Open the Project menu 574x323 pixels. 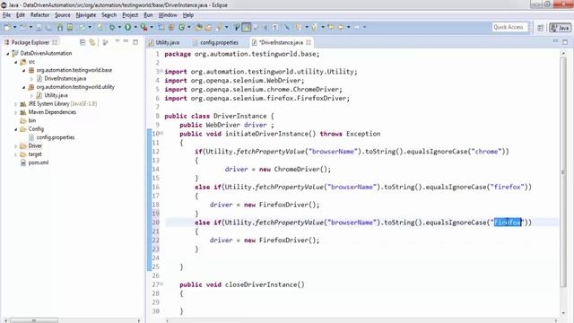click(130, 15)
